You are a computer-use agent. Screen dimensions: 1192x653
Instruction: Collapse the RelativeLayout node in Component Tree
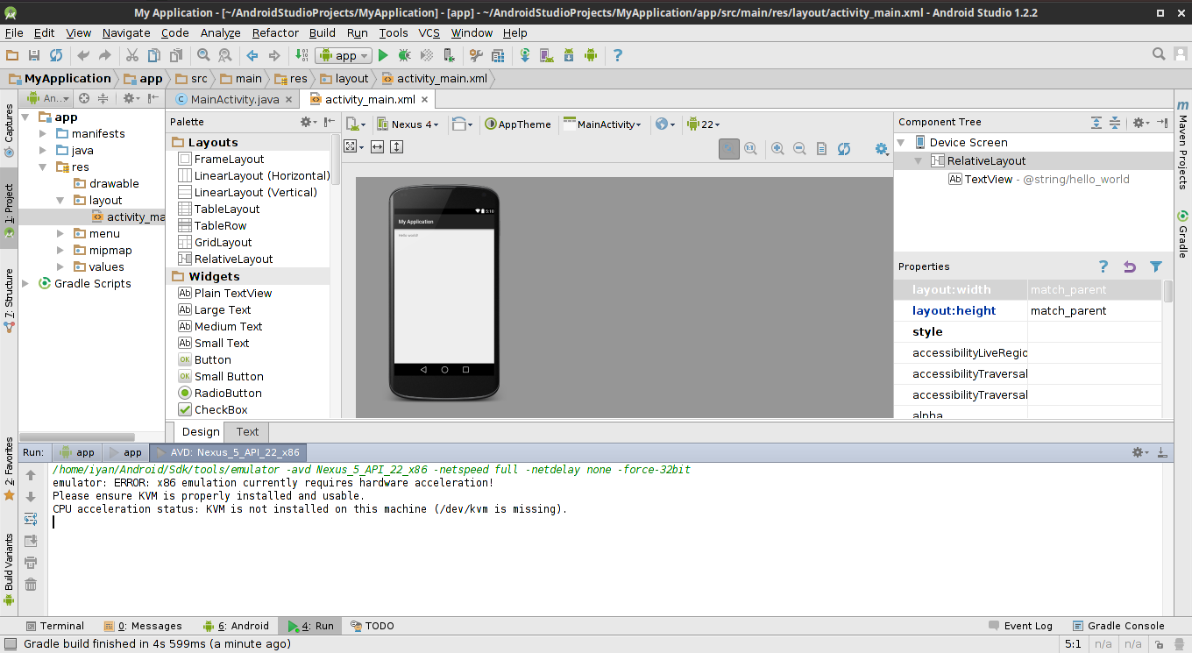click(919, 161)
